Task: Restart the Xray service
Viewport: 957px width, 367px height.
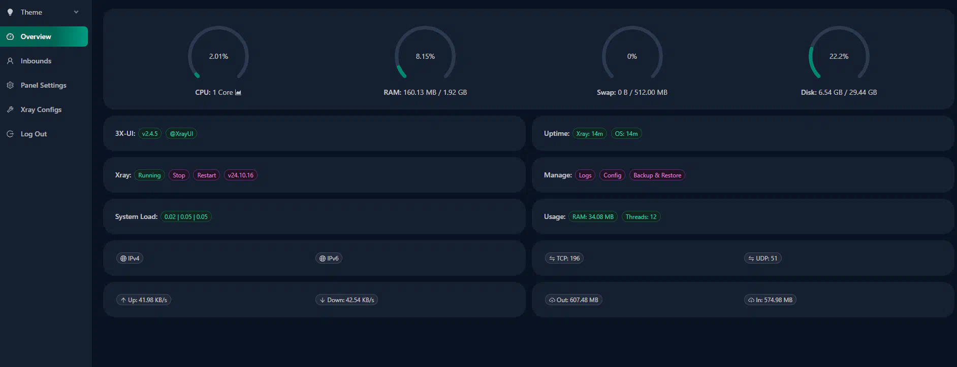Action: tap(207, 175)
